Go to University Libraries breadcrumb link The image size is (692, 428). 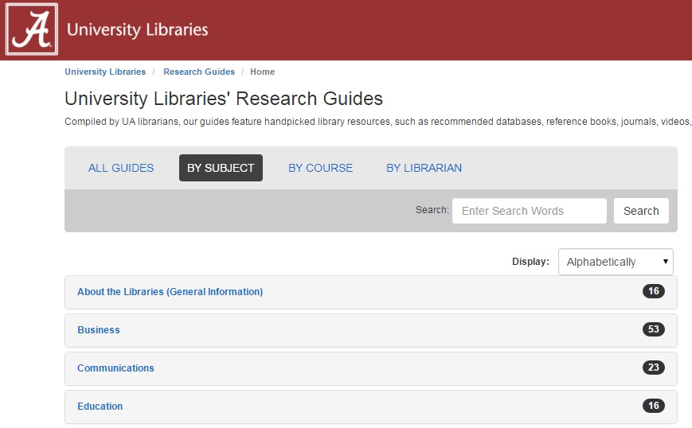coord(105,72)
